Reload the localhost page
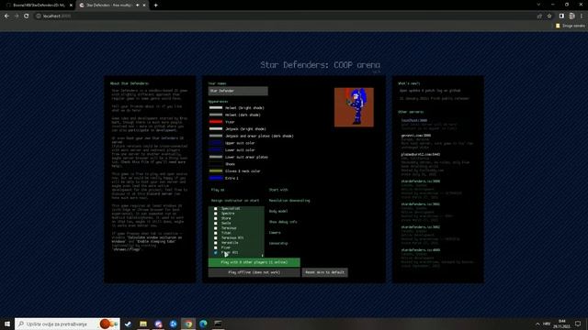The height and width of the screenshot is (330, 588). [27, 16]
